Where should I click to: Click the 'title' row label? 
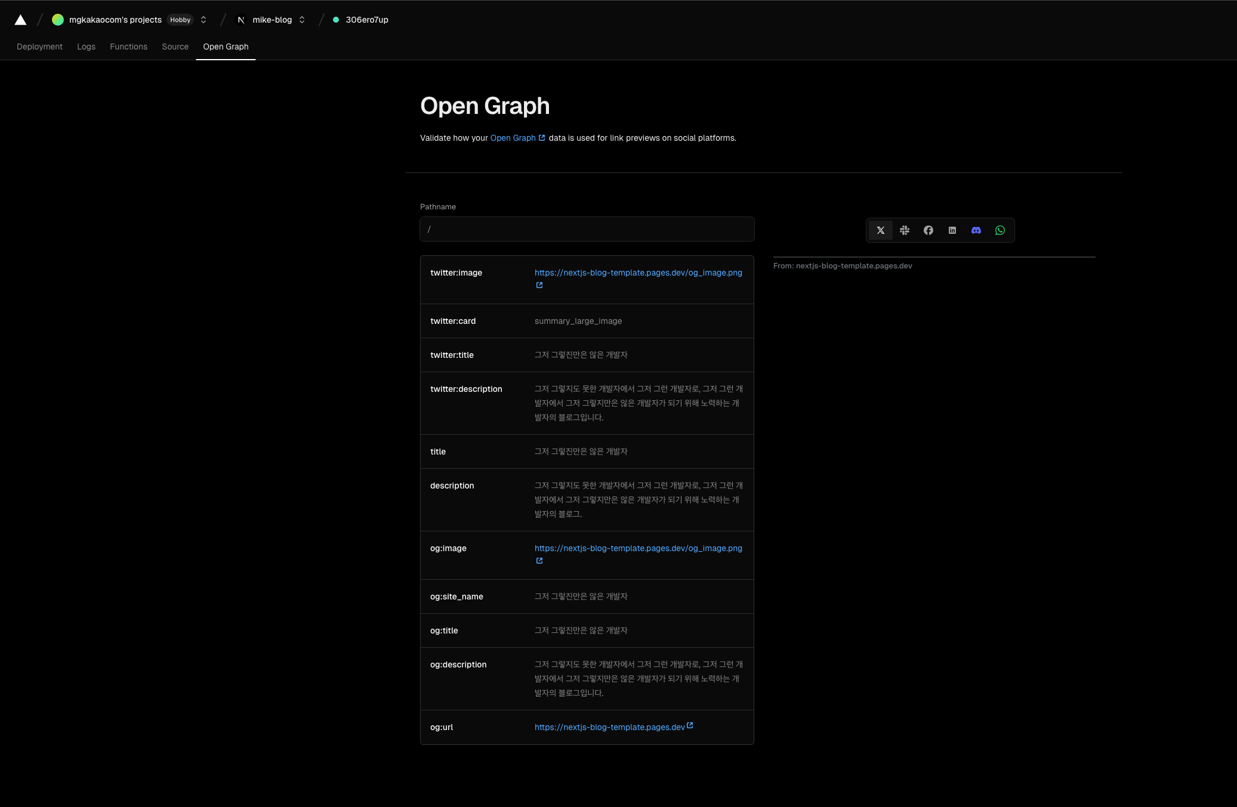click(438, 452)
